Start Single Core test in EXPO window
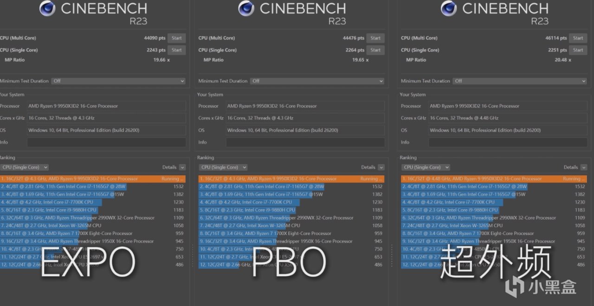594x306 pixels. pyautogui.click(x=176, y=50)
